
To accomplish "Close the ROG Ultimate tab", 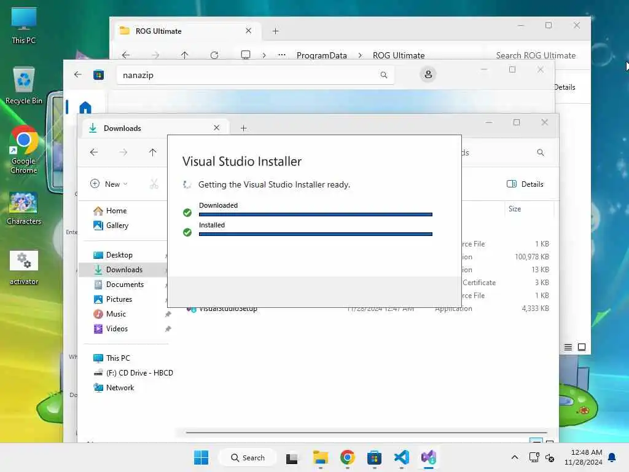I will (248, 31).
